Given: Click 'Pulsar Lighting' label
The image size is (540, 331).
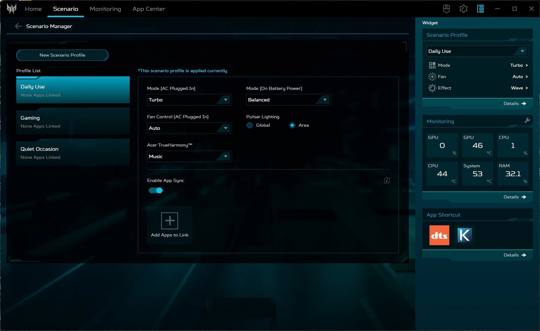Looking at the screenshot, I should click(x=263, y=117).
